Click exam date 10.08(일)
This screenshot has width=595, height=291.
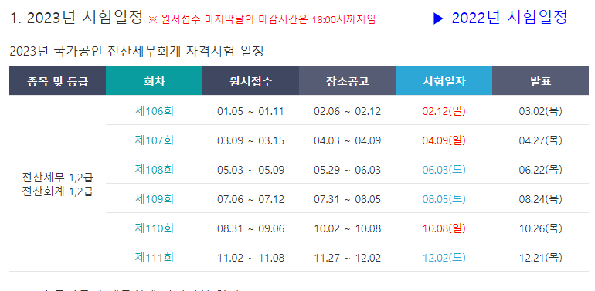444,228
